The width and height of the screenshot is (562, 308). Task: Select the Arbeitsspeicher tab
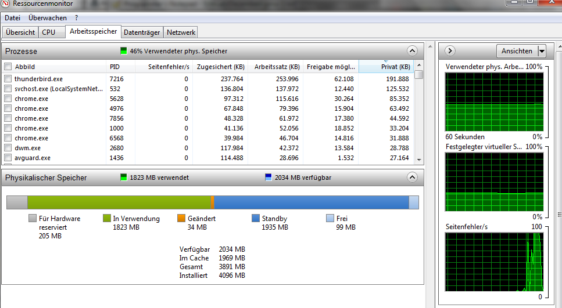click(x=93, y=31)
